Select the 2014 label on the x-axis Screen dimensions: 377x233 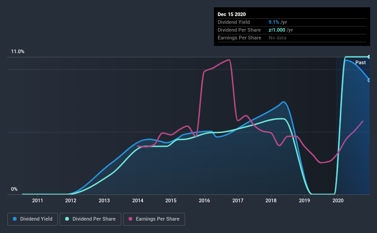[x=138, y=200]
